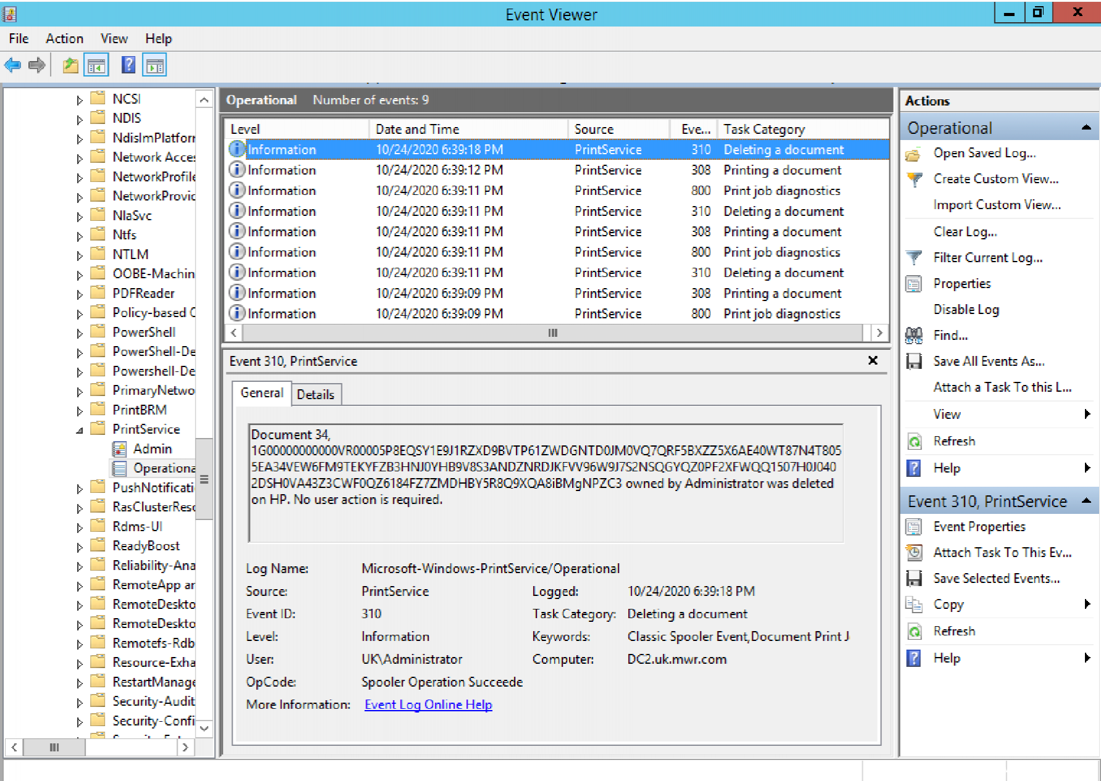Viewport: 1101px width, 781px height.
Task: Switch to the Details tab
Action: tap(315, 395)
